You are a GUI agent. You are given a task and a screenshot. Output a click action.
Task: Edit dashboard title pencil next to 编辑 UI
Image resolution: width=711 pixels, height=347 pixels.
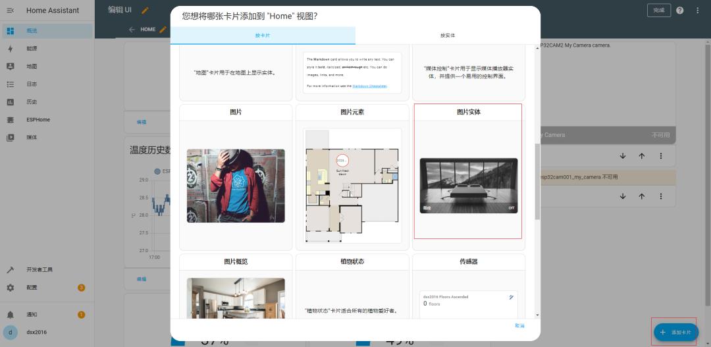pyautogui.click(x=145, y=11)
